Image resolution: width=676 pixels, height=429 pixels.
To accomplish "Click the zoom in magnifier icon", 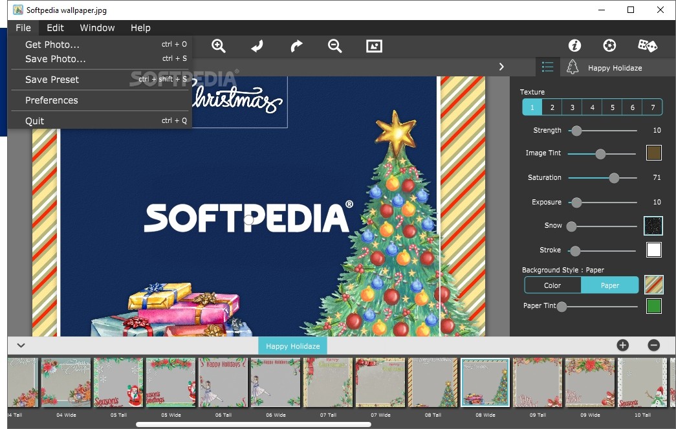I will pos(219,46).
